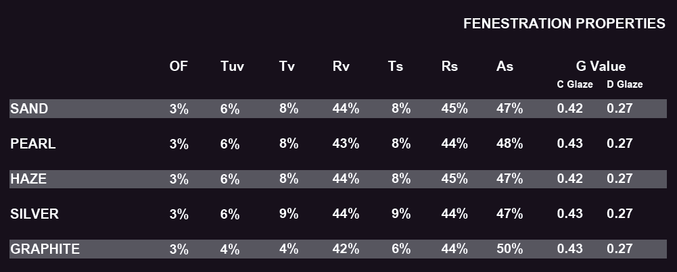Click the D Glaze subheader
677x272 pixels.
(624, 84)
